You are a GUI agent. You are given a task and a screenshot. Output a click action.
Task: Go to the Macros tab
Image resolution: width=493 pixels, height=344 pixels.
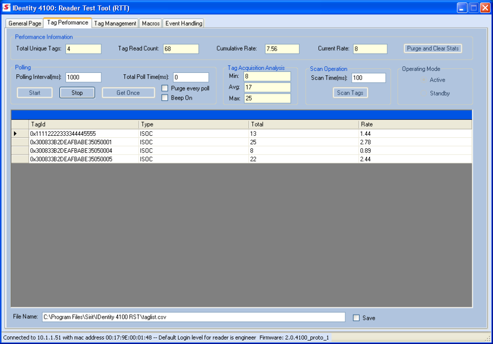point(151,23)
